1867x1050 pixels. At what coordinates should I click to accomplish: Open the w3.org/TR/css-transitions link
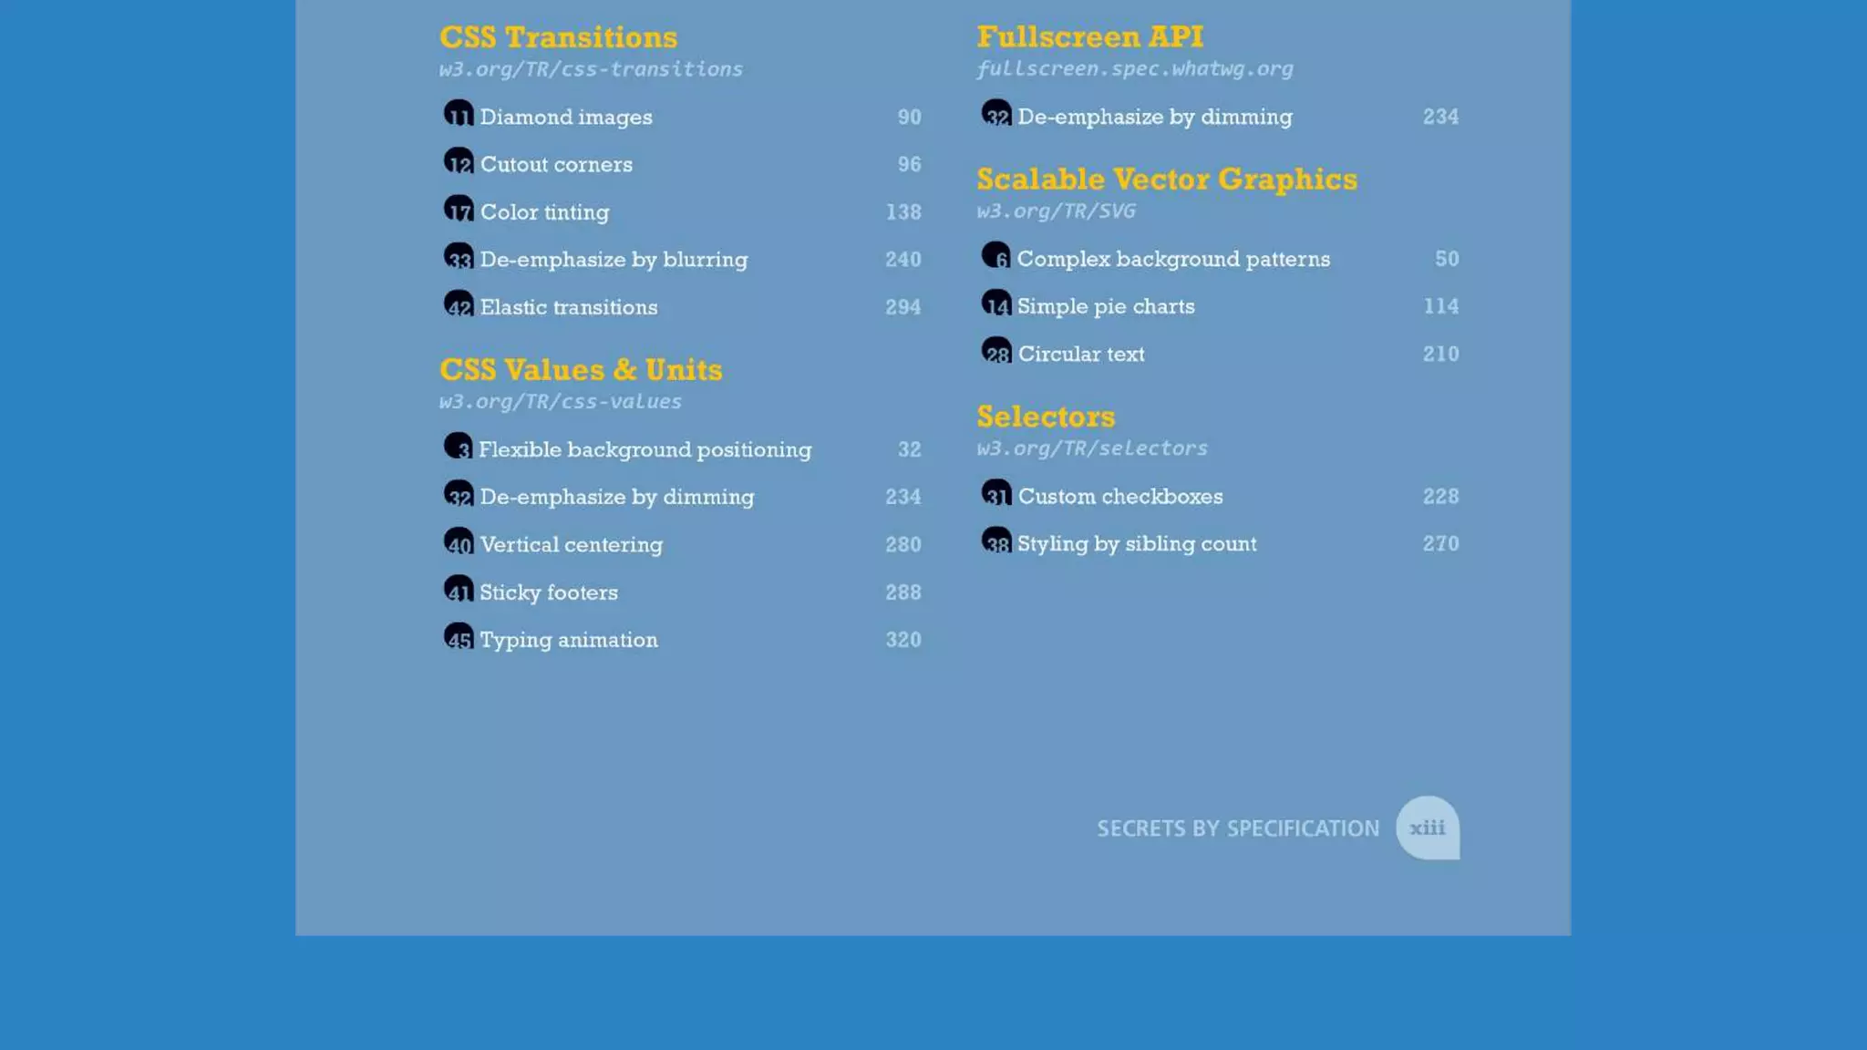click(591, 69)
